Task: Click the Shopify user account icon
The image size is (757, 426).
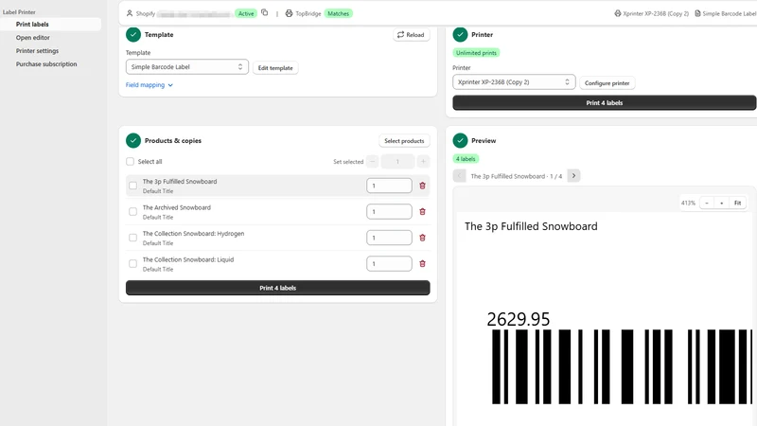Action: (130, 13)
